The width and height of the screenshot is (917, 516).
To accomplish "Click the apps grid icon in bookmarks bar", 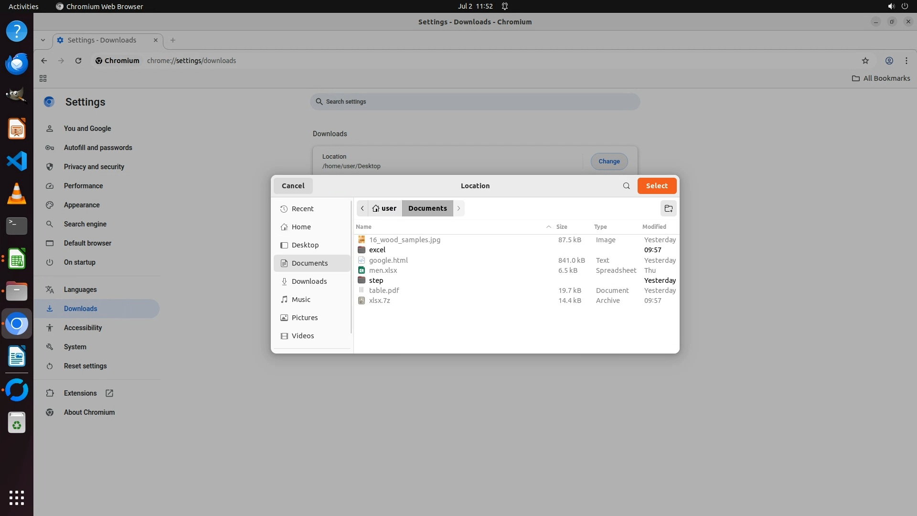I will pyautogui.click(x=43, y=78).
